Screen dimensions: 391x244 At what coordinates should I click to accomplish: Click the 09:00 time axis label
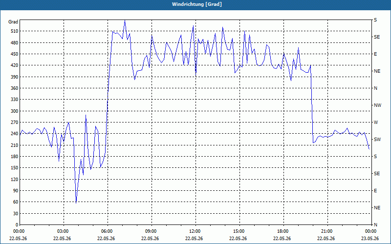tap(151, 231)
